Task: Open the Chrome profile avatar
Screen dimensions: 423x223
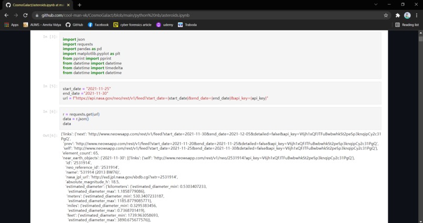Action: 407,15
